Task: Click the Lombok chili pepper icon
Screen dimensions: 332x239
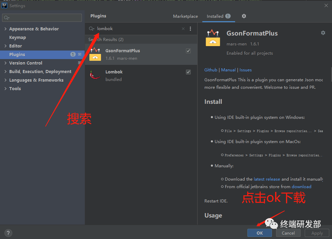Action: pyautogui.click(x=95, y=75)
